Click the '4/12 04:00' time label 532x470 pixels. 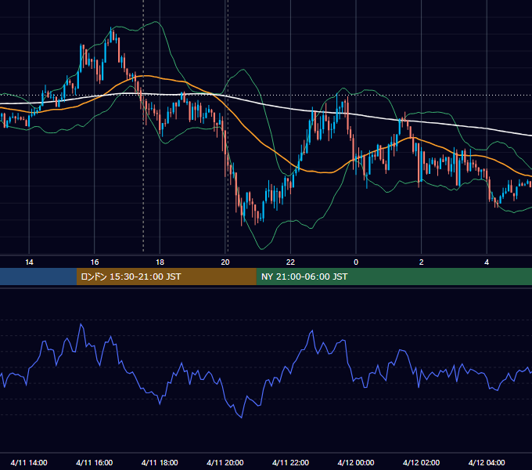[487, 462]
